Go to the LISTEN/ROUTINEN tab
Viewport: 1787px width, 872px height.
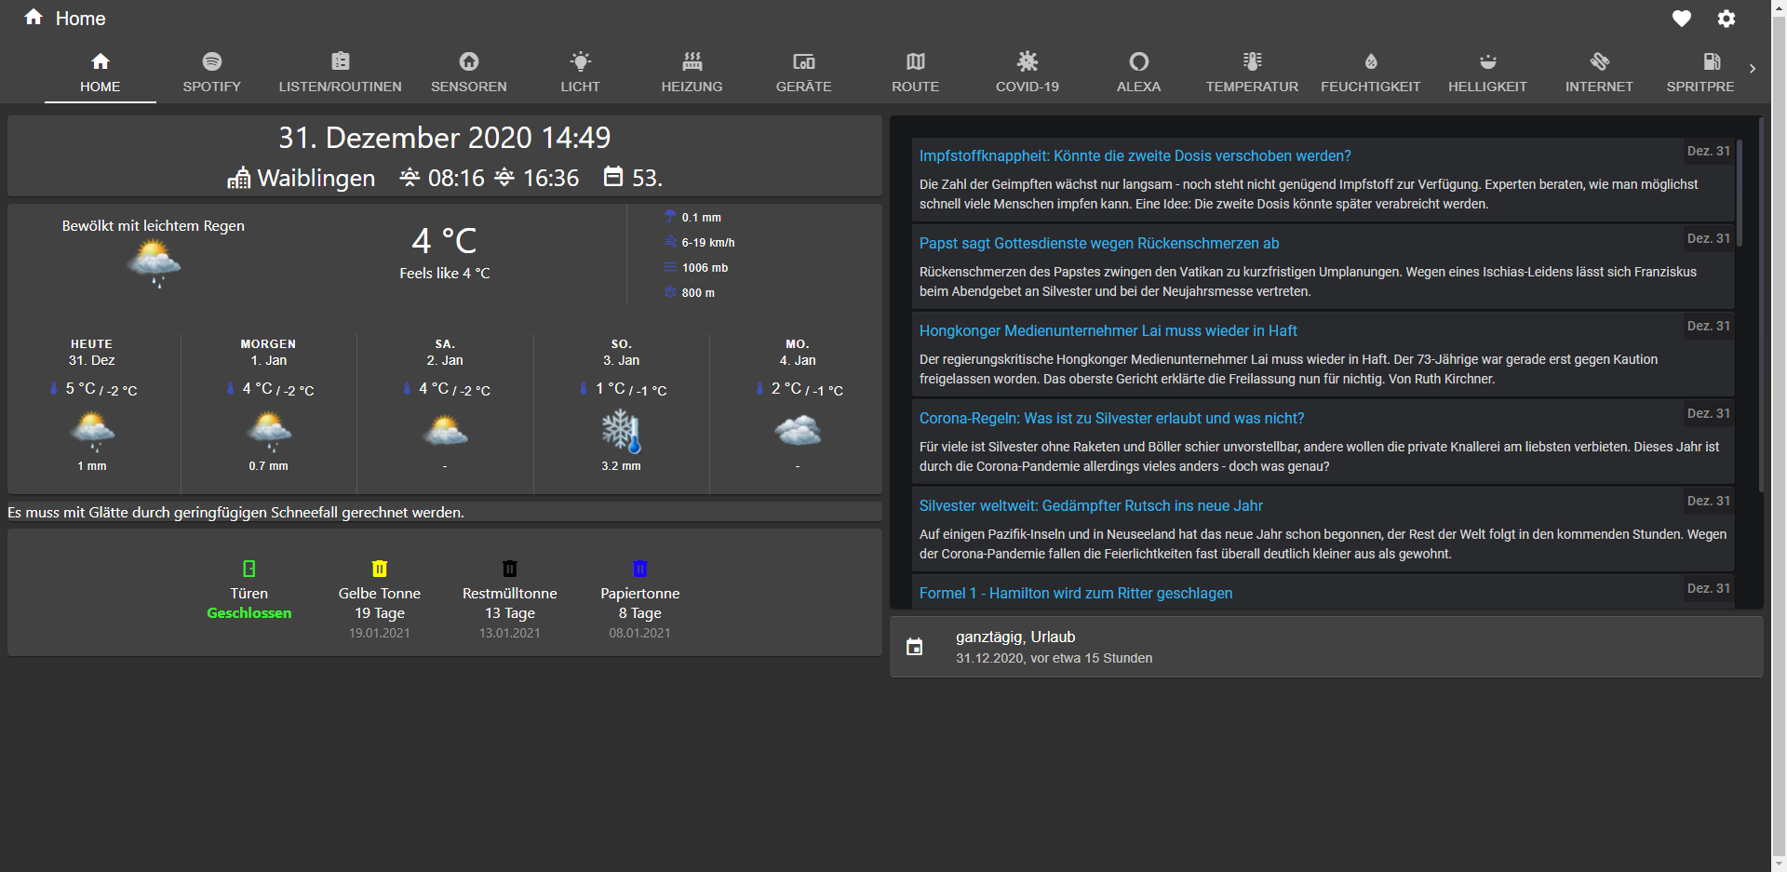(x=341, y=73)
